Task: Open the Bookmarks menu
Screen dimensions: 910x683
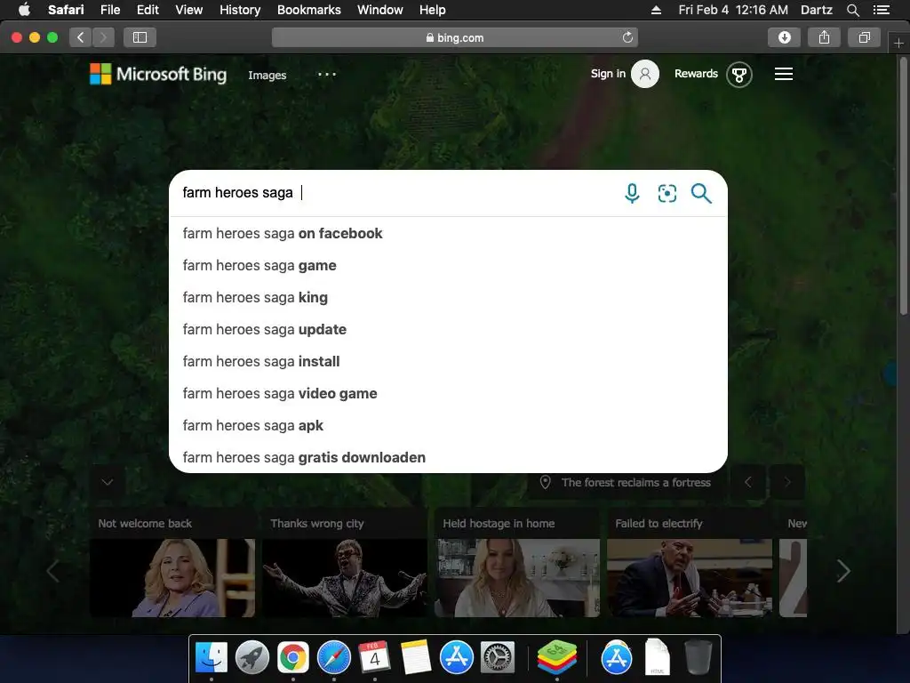Action: pyautogui.click(x=308, y=10)
